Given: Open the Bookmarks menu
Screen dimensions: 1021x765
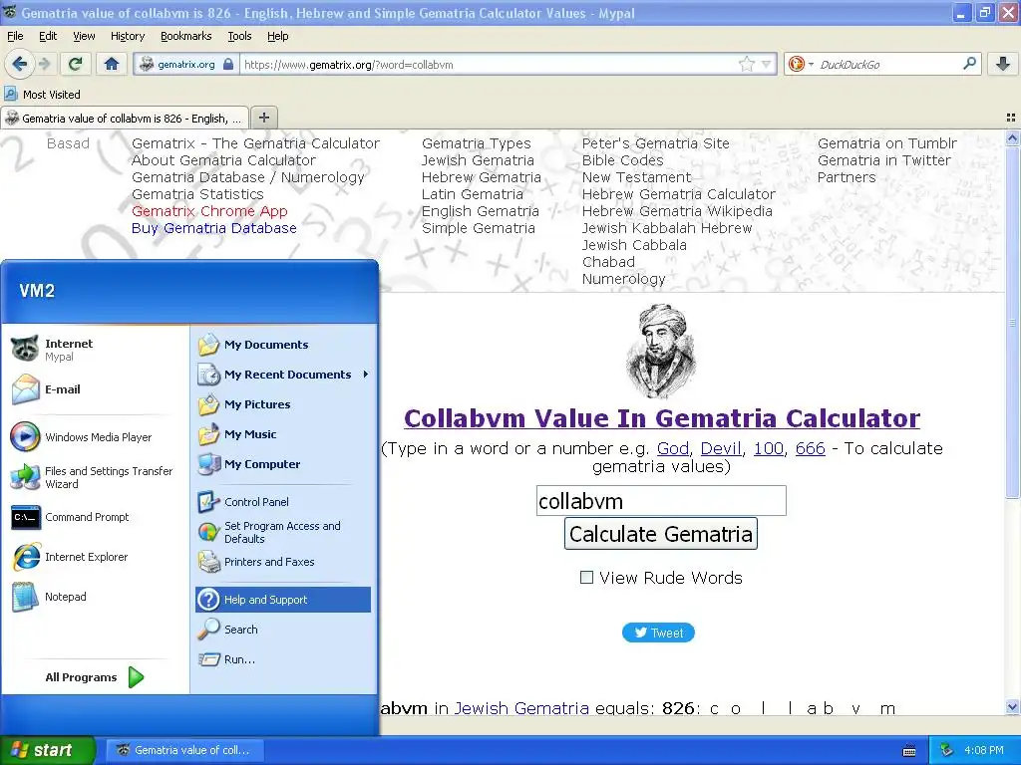Looking at the screenshot, I should [186, 36].
